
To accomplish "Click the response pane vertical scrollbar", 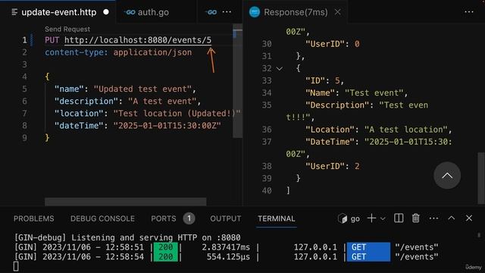I will coord(481,178).
